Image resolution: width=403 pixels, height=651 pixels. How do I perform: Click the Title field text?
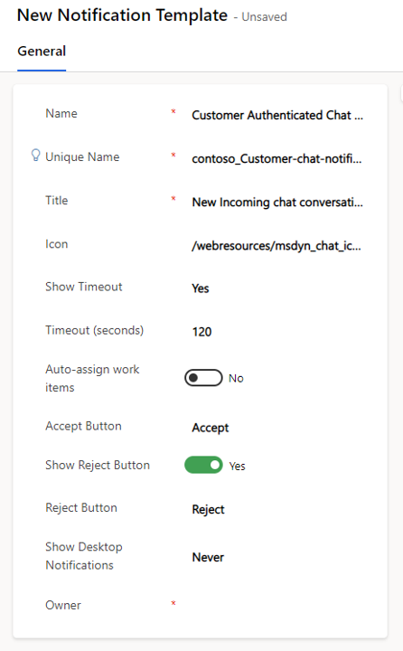pyautogui.click(x=277, y=203)
